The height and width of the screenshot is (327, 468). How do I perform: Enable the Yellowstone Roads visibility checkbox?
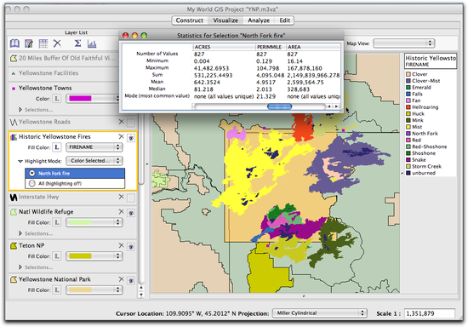[x=131, y=123]
